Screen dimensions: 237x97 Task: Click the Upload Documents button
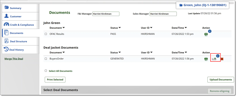(221, 80)
